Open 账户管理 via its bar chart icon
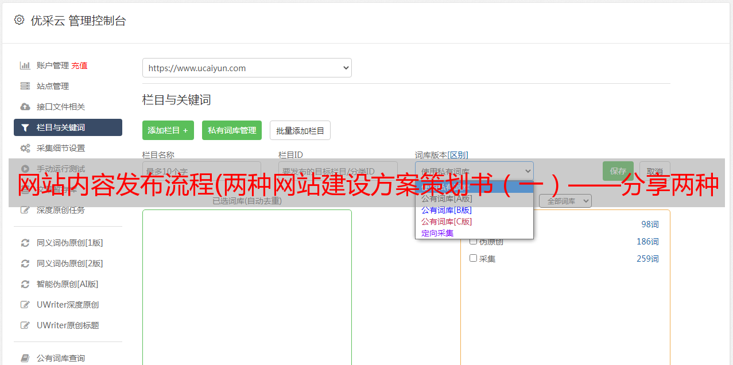 click(x=25, y=65)
